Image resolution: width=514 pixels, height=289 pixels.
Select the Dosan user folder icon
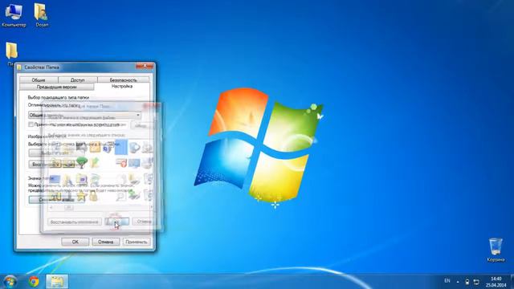pyautogui.click(x=42, y=15)
